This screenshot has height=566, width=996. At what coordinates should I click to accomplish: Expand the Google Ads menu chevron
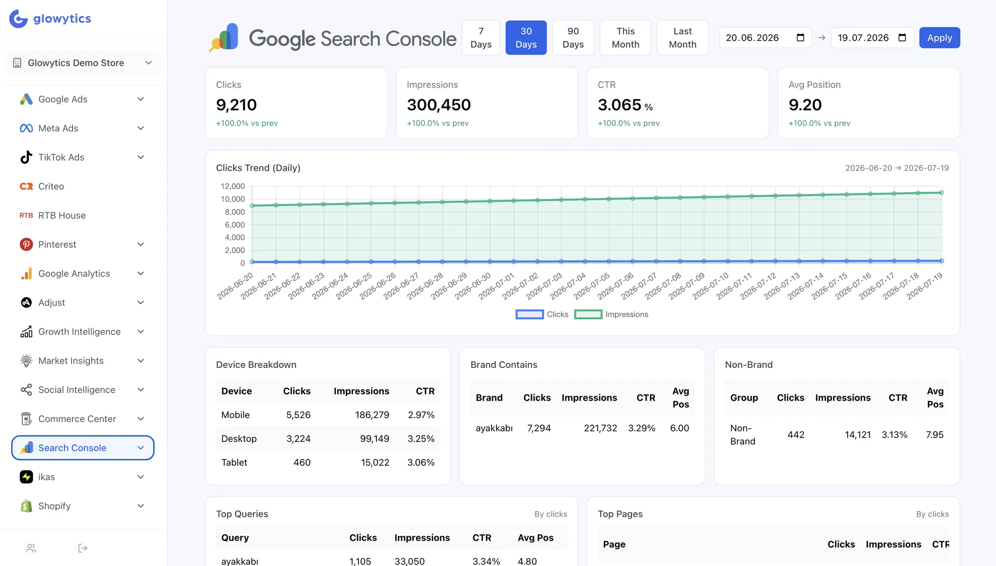click(x=141, y=99)
